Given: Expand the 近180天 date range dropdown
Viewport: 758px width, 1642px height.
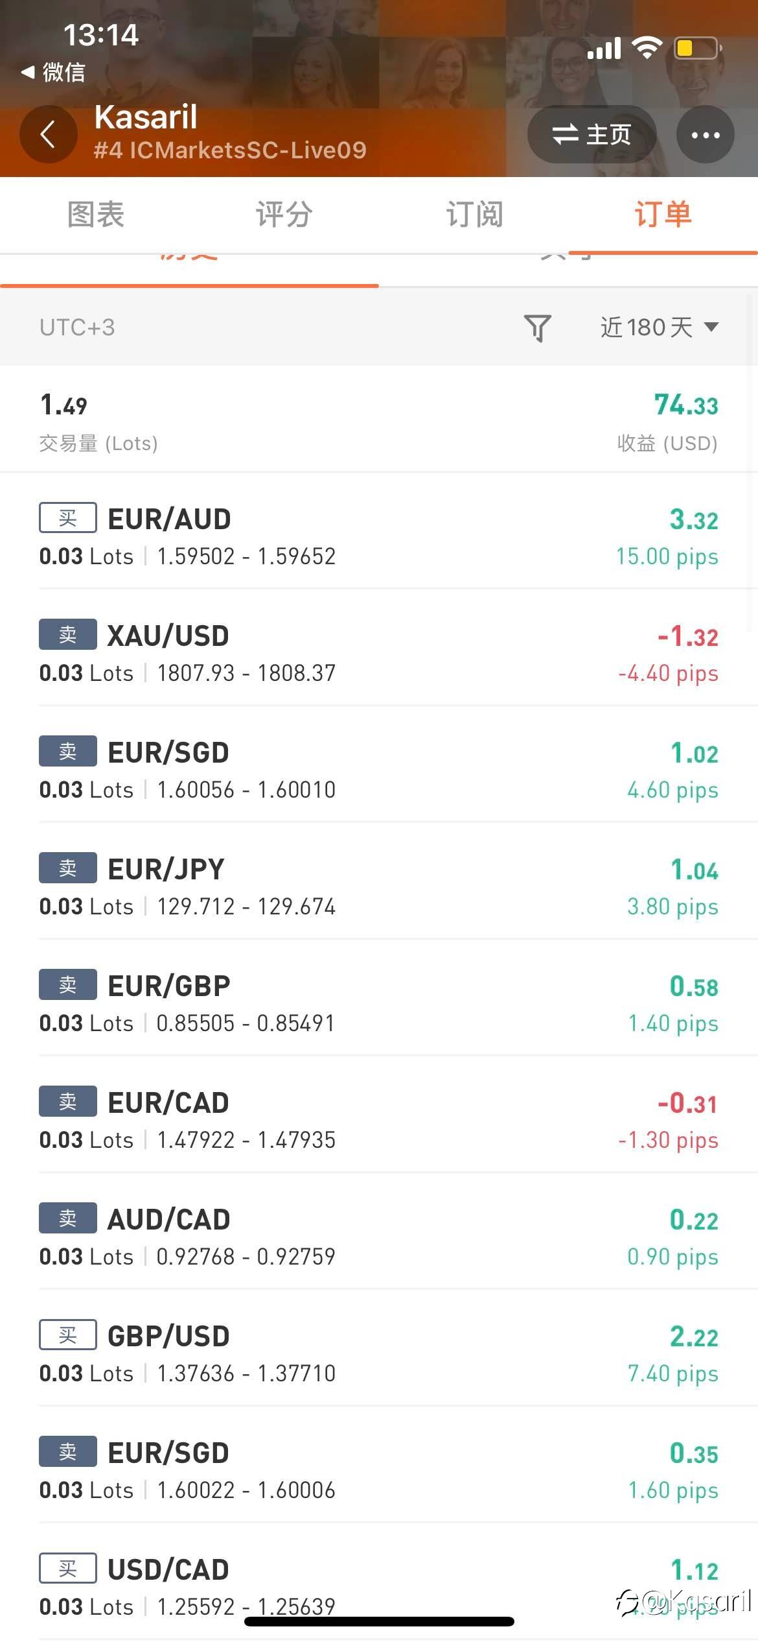Looking at the screenshot, I should 659,327.
